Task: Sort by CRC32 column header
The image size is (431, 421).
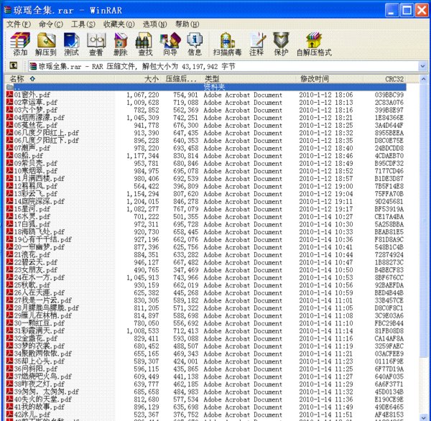Action: (384, 79)
